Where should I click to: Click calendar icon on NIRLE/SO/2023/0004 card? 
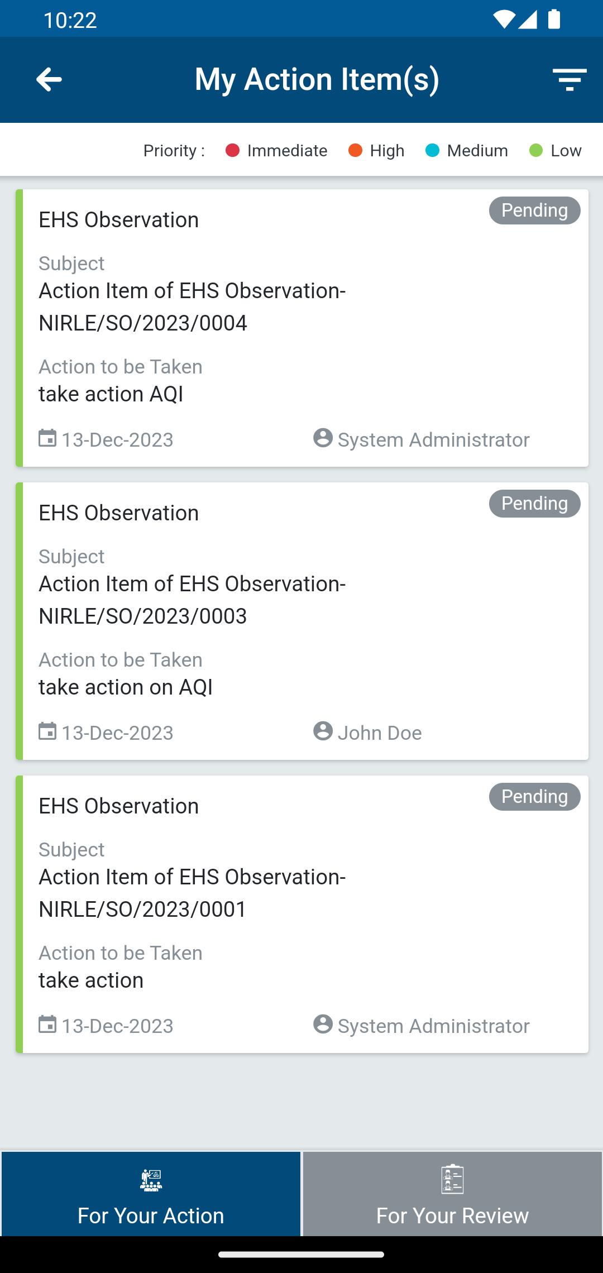[47, 438]
